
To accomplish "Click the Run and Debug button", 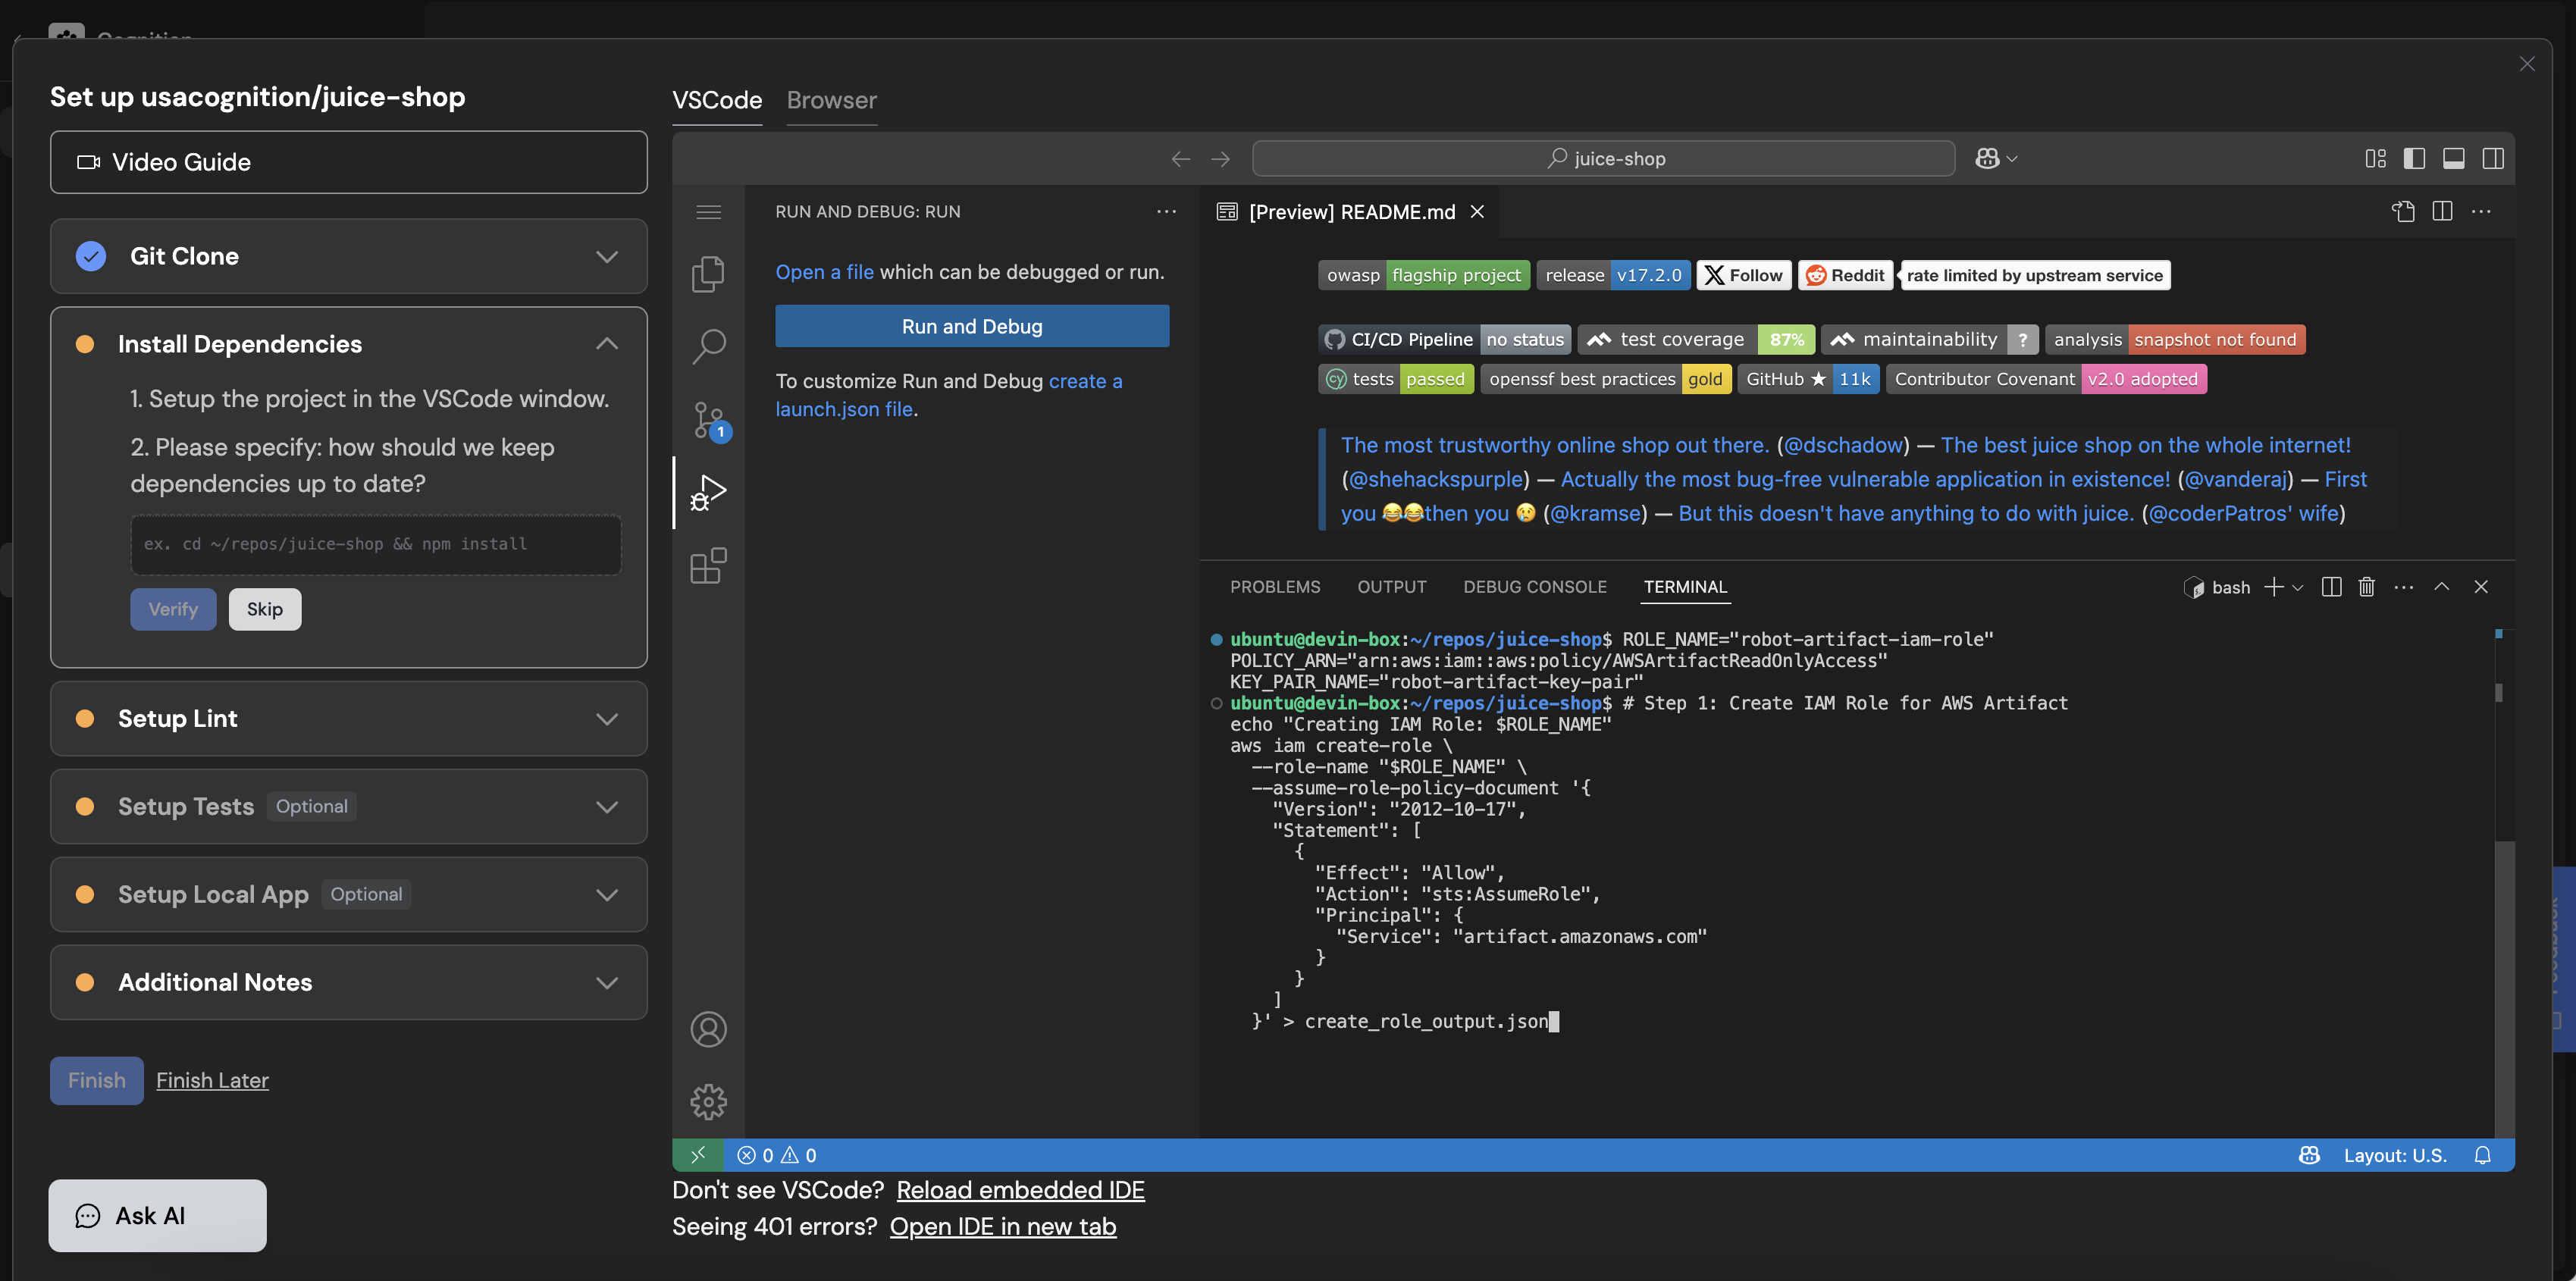I will coord(971,326).
